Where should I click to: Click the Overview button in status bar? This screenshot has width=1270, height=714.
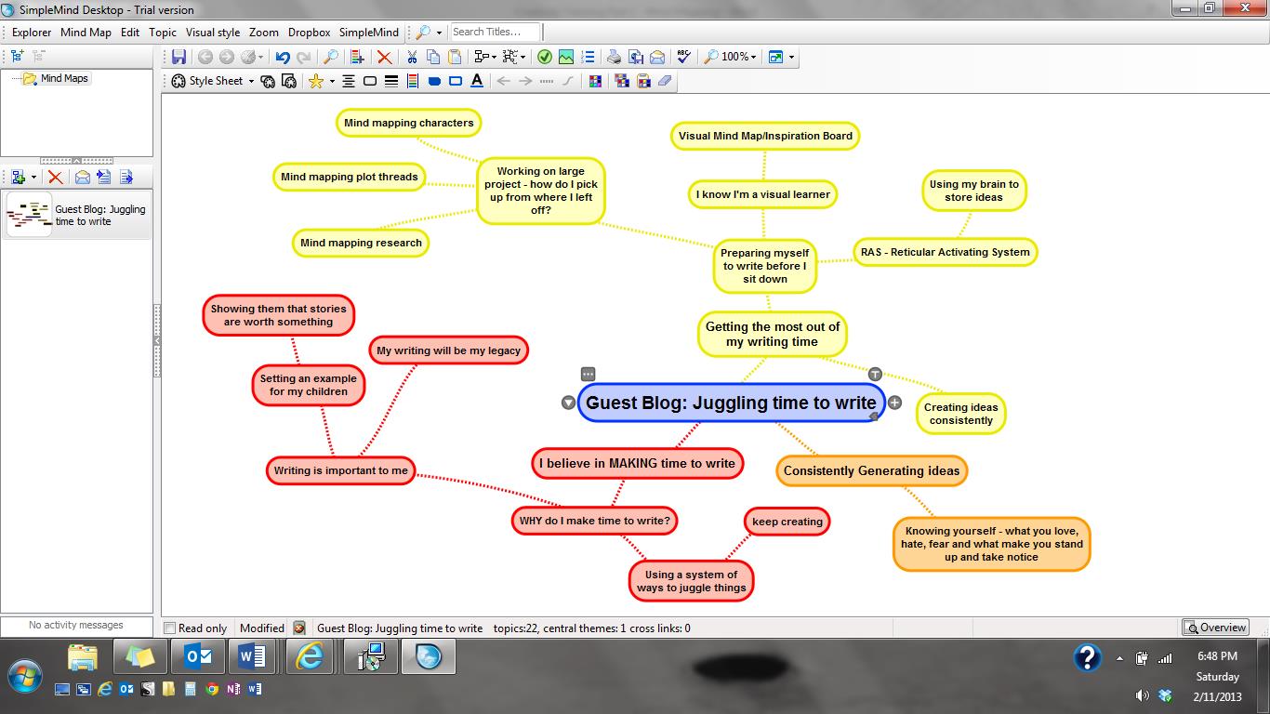(x=1215, y=628)
